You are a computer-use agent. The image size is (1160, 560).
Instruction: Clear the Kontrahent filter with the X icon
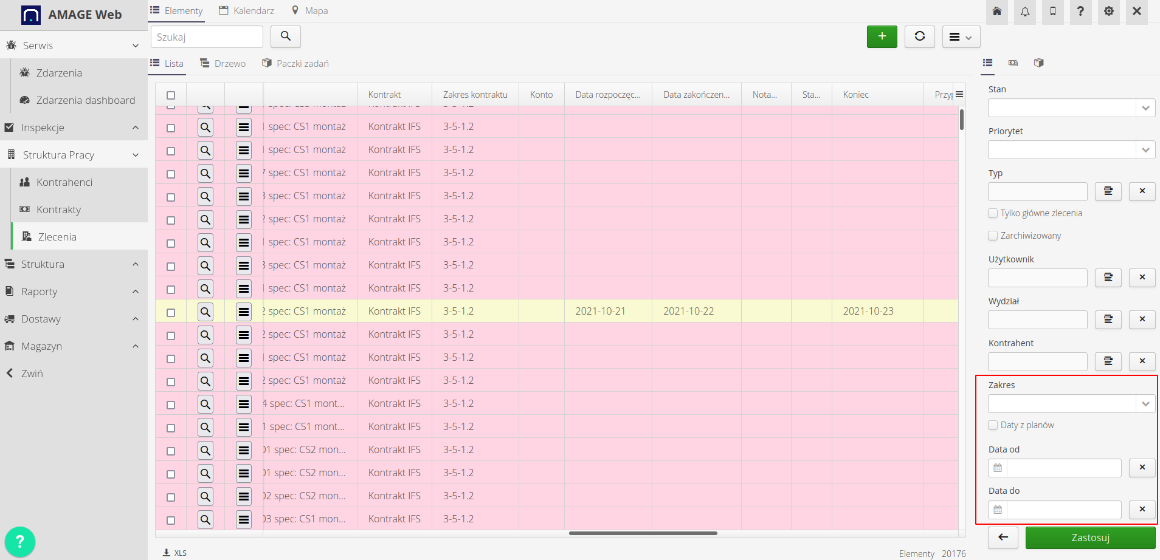tap(1142, 361)
